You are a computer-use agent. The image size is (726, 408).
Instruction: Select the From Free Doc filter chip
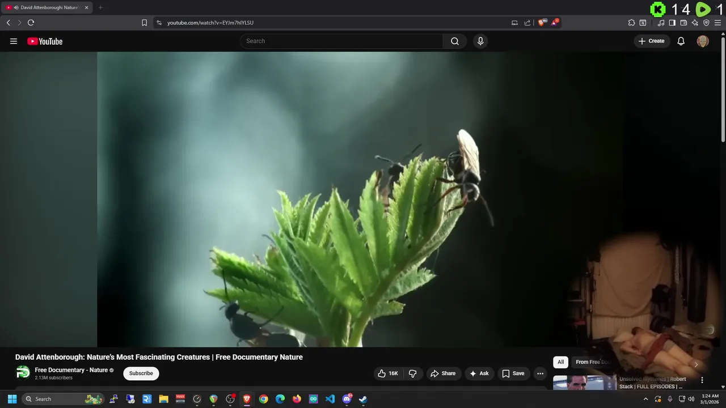[x=593, y=362]
